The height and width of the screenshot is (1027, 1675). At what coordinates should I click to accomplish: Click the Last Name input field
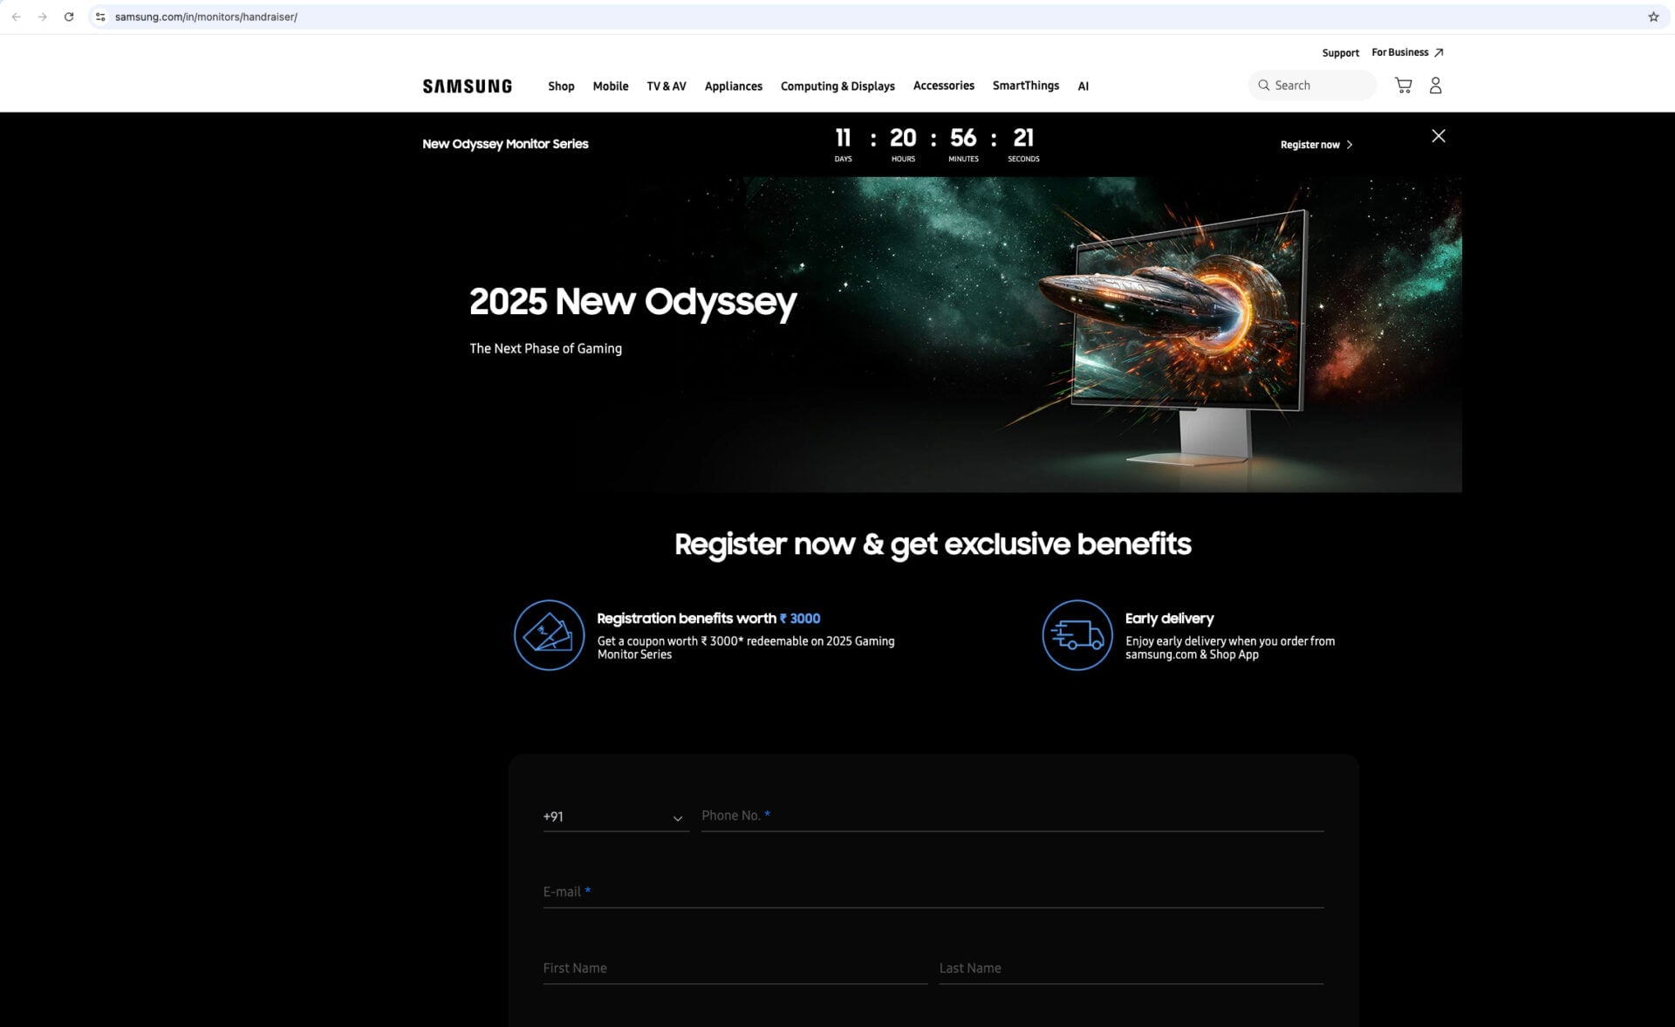coord(1131,968)
